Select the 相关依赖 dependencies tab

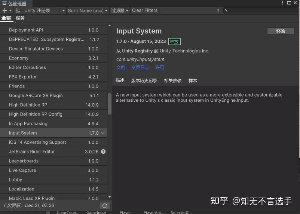click(x=172, y=80)
